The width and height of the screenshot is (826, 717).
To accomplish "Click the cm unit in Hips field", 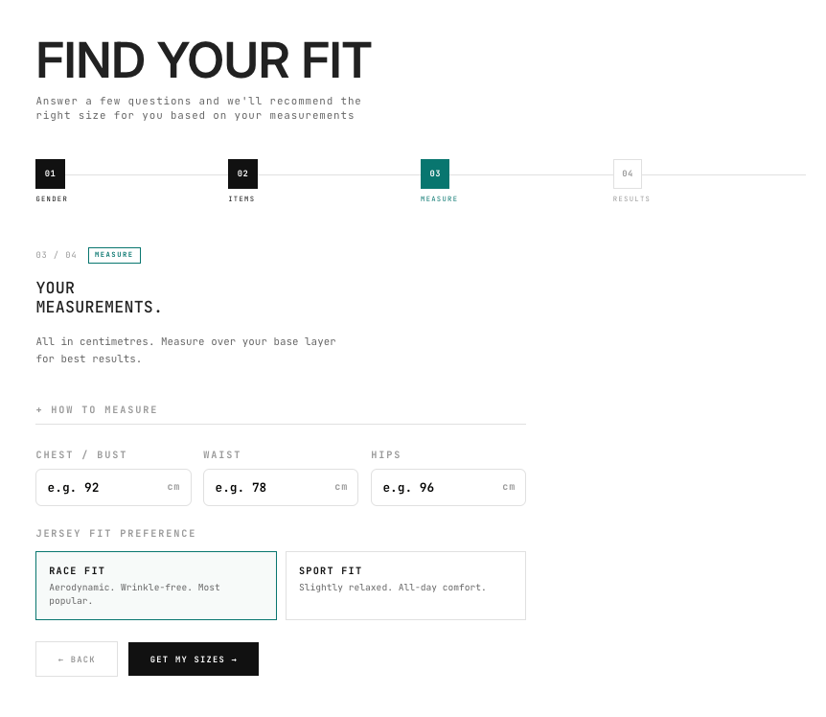I will [509, 487].
